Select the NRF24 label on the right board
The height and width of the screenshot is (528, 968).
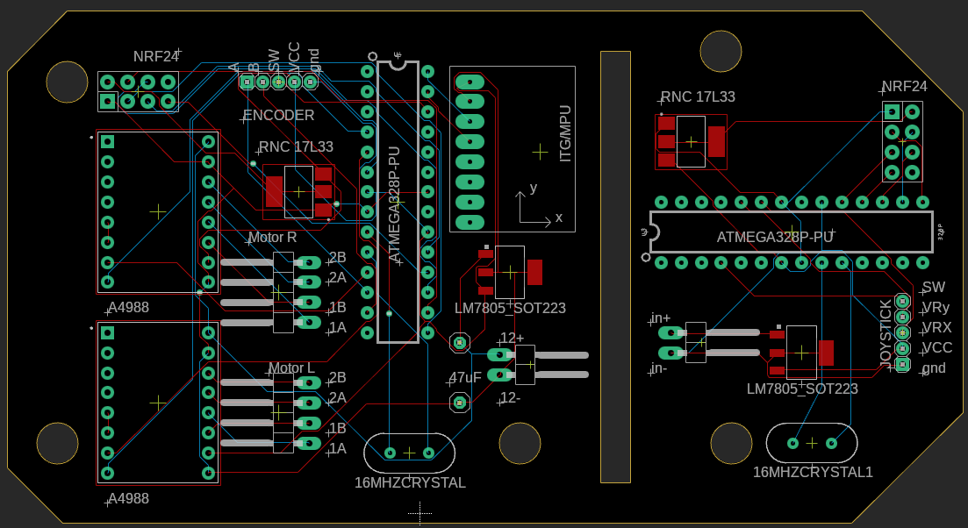click(x=905, y=87)
